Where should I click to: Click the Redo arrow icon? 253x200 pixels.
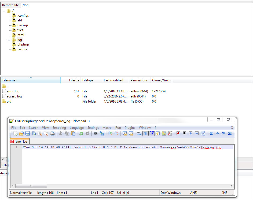[87, 133]
